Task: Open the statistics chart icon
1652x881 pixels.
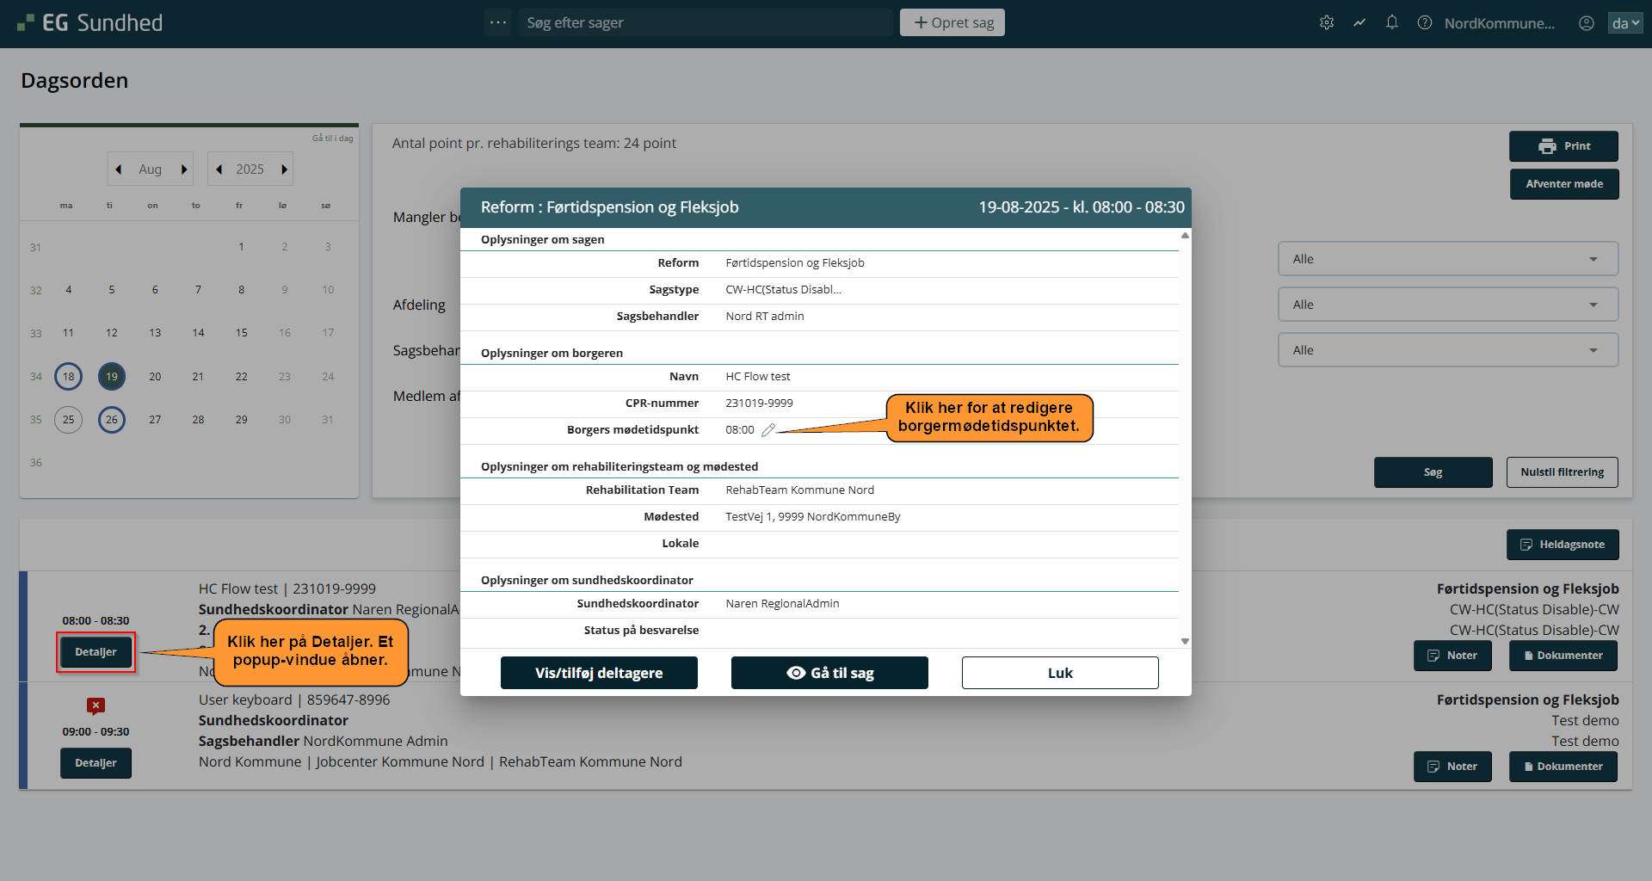Action: coord(1359,23)
